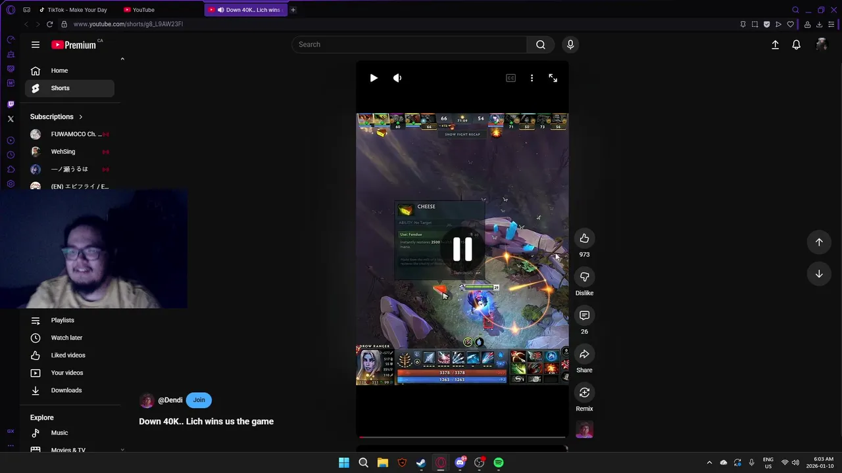The width and height of the screenshot is (842, 473).
Task: Open Playlists in sidebar
Action: pos(70,320)
